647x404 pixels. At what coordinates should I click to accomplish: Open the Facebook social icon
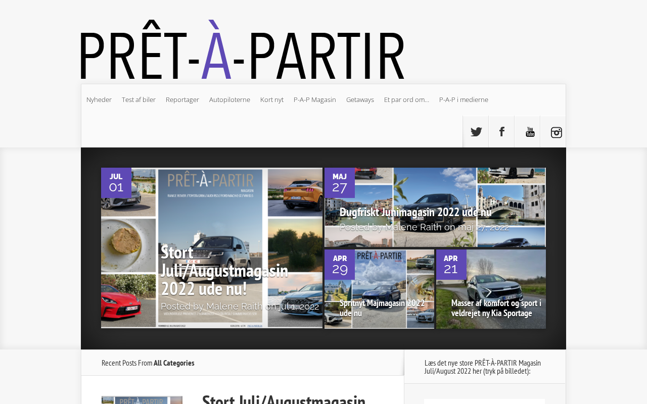click(x=501, y=132)
